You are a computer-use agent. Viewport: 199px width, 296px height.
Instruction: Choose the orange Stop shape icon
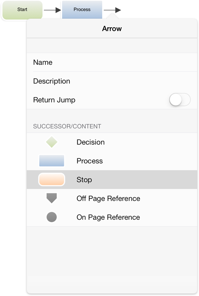coord(51,179)
